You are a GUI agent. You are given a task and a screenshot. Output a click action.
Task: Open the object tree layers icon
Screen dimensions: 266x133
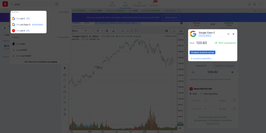click(x=65, y=109)
